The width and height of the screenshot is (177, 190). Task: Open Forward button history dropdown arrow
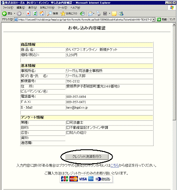pos(23,13)
